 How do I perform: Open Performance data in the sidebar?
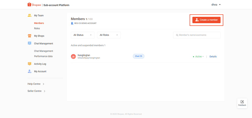click(x=43, y=56)
